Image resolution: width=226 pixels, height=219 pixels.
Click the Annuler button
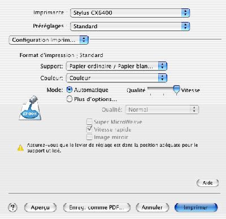152,208
